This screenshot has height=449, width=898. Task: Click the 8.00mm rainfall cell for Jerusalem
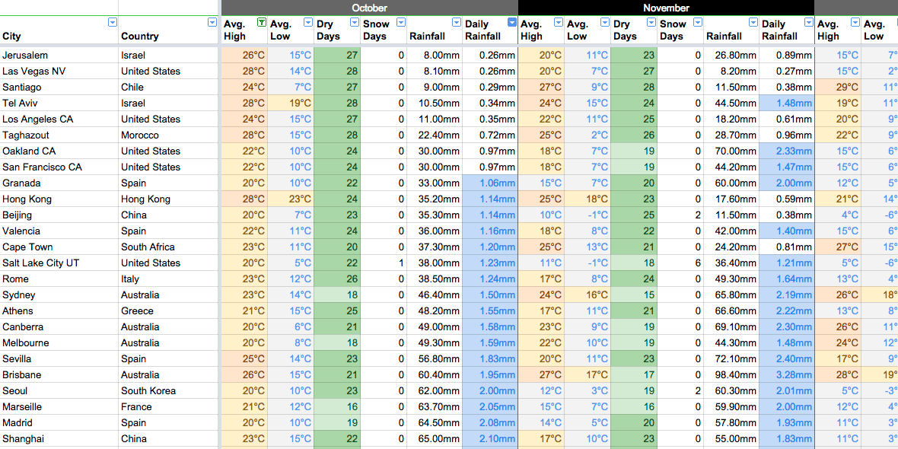pos(434,56)
